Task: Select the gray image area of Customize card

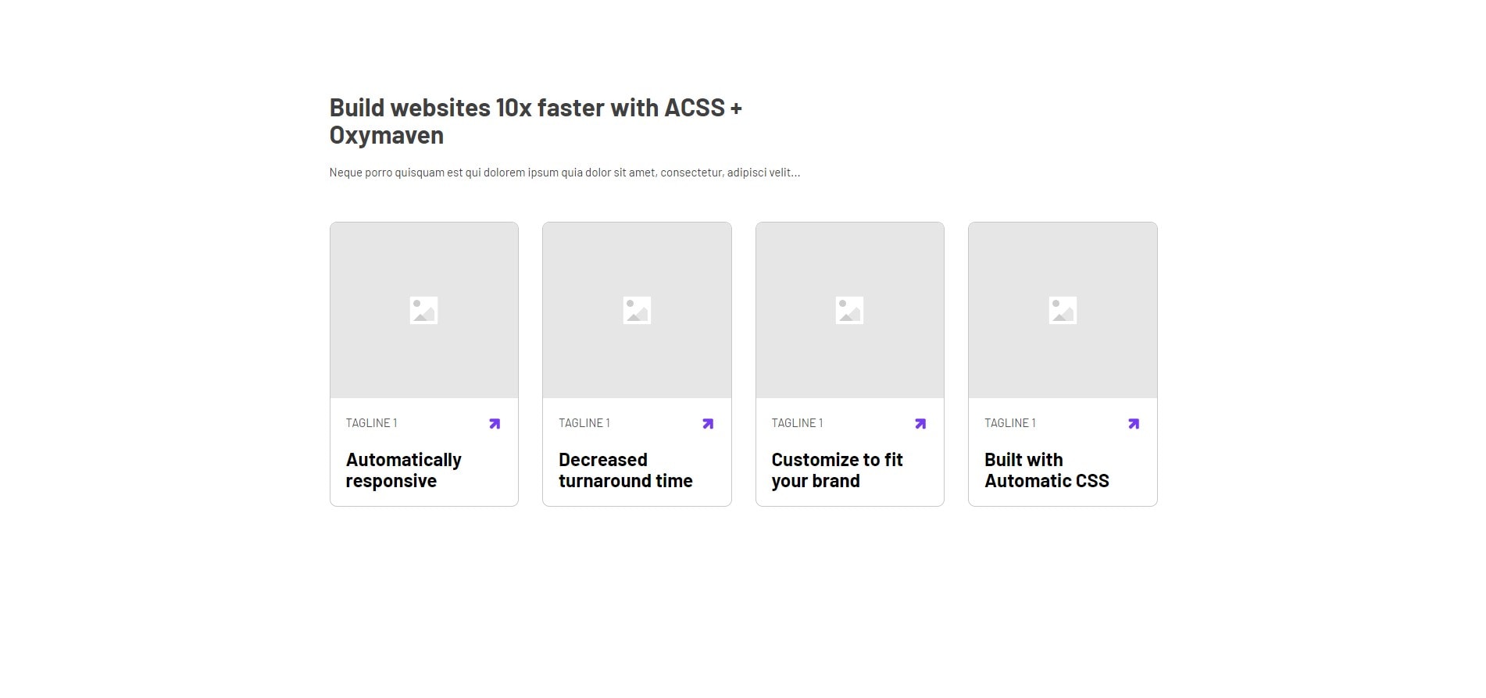Action: pos(850,310)
